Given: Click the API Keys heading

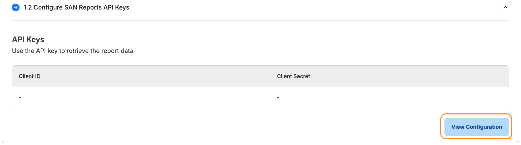Looking at the screenshot, I should (28, 40).
